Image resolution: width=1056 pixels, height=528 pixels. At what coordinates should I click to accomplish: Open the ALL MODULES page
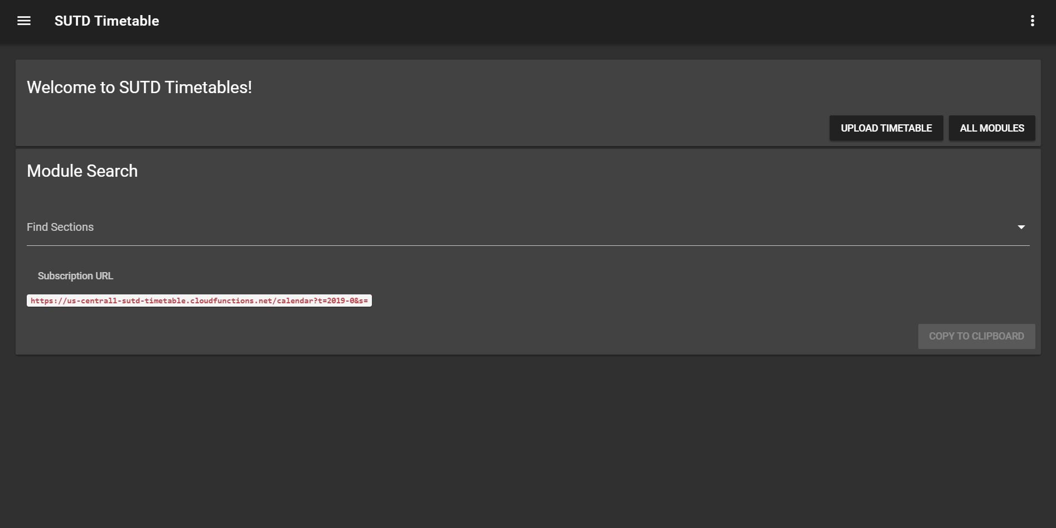992,128
